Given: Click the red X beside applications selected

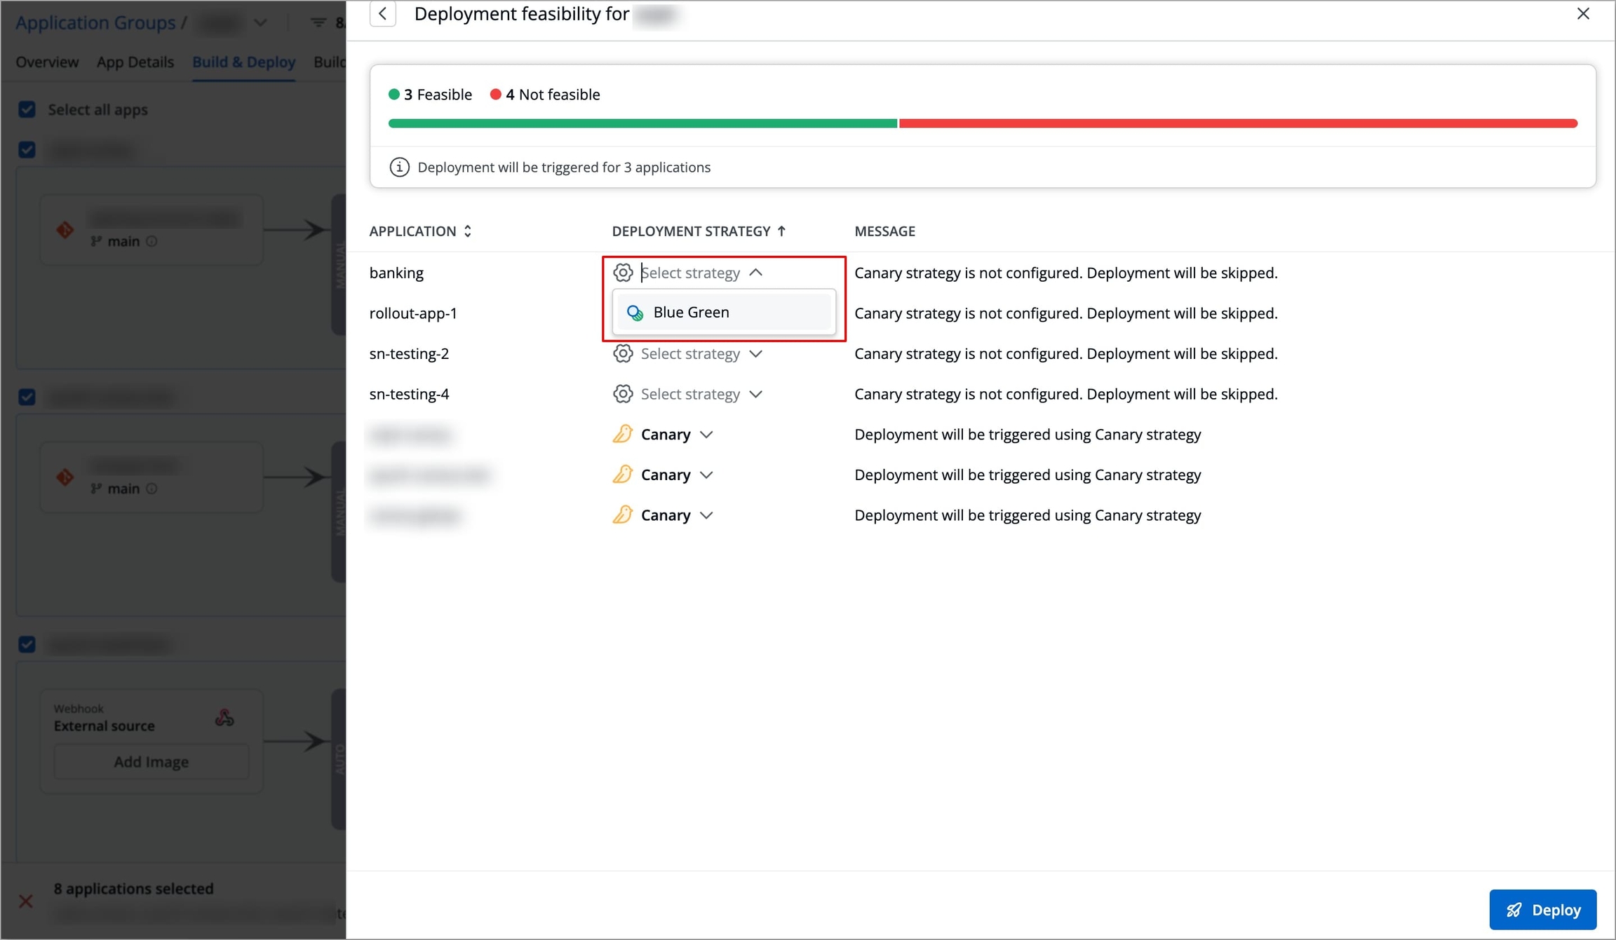Looking at the screenshot, I should coord(26,901).
